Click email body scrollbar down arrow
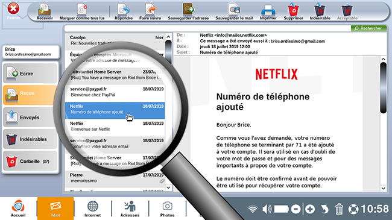Viewport: 392px width, 220px height. click(384, 188)
